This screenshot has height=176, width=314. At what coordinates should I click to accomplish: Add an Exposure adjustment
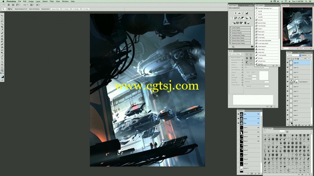[246, 13]
